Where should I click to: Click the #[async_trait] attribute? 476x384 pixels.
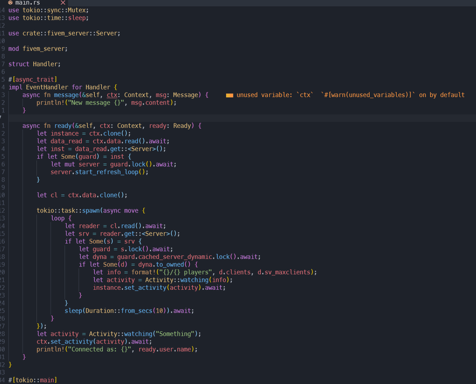point(33,80)
